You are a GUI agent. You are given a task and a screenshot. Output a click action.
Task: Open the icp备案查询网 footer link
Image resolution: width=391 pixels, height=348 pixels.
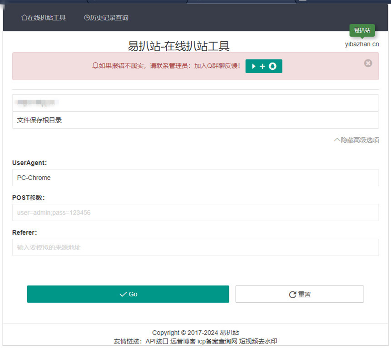click(x=217, y=341)
